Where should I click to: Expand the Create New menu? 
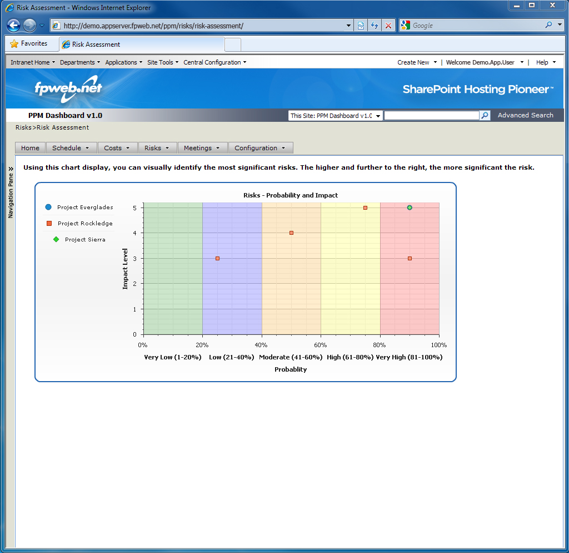tap(417, 62)
